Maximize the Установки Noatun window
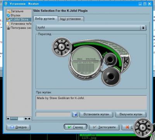Viewport: 155px width, 140px height. coord(145,4)
